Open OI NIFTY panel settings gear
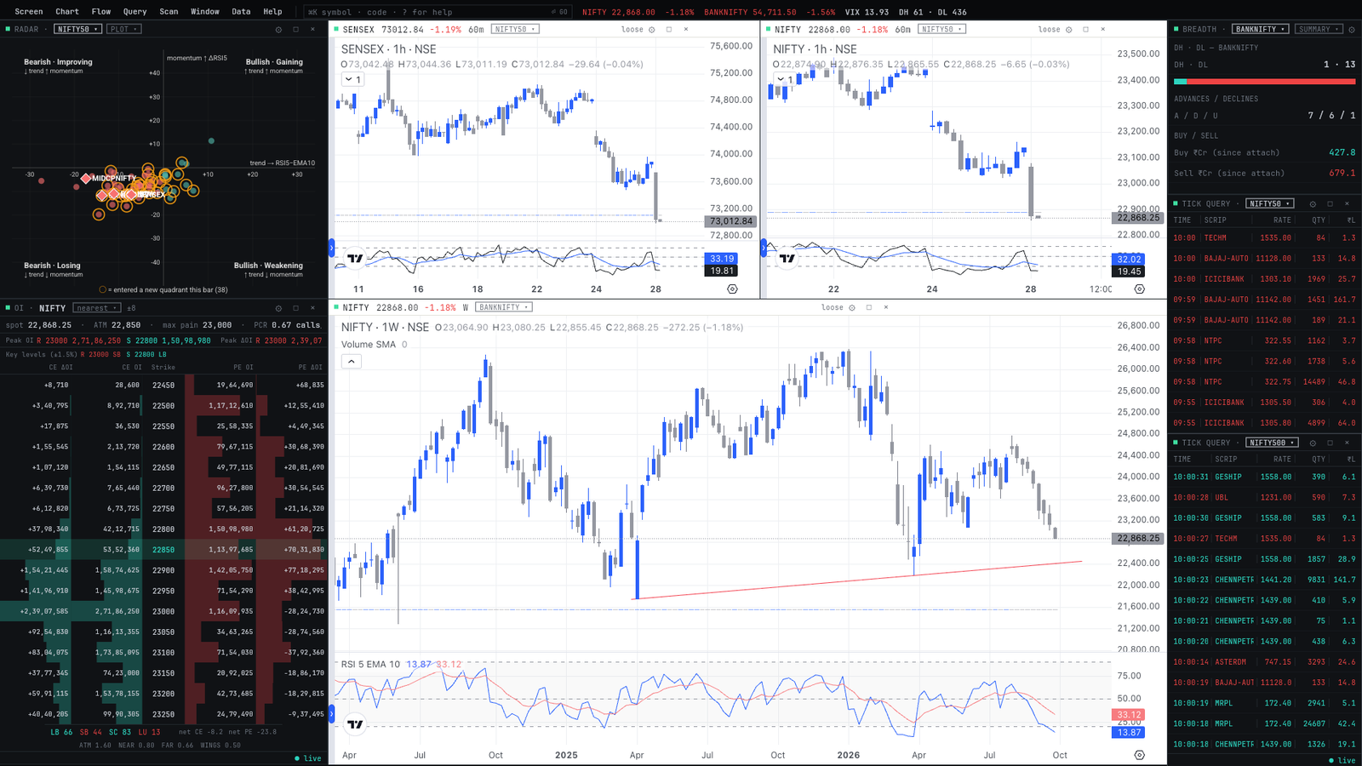 [278, 308]
